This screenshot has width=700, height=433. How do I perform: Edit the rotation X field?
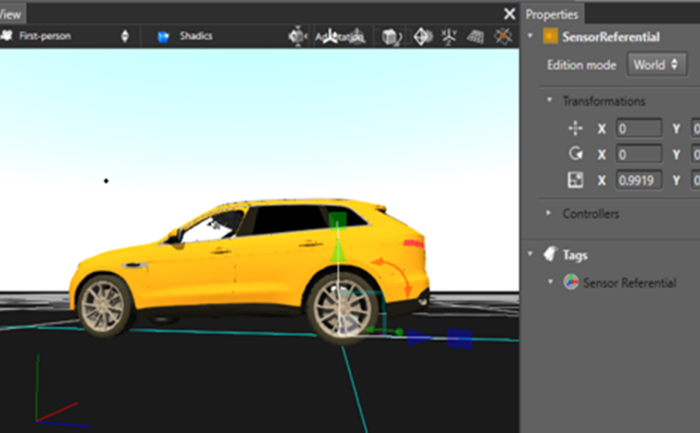[x=639, y=155]
